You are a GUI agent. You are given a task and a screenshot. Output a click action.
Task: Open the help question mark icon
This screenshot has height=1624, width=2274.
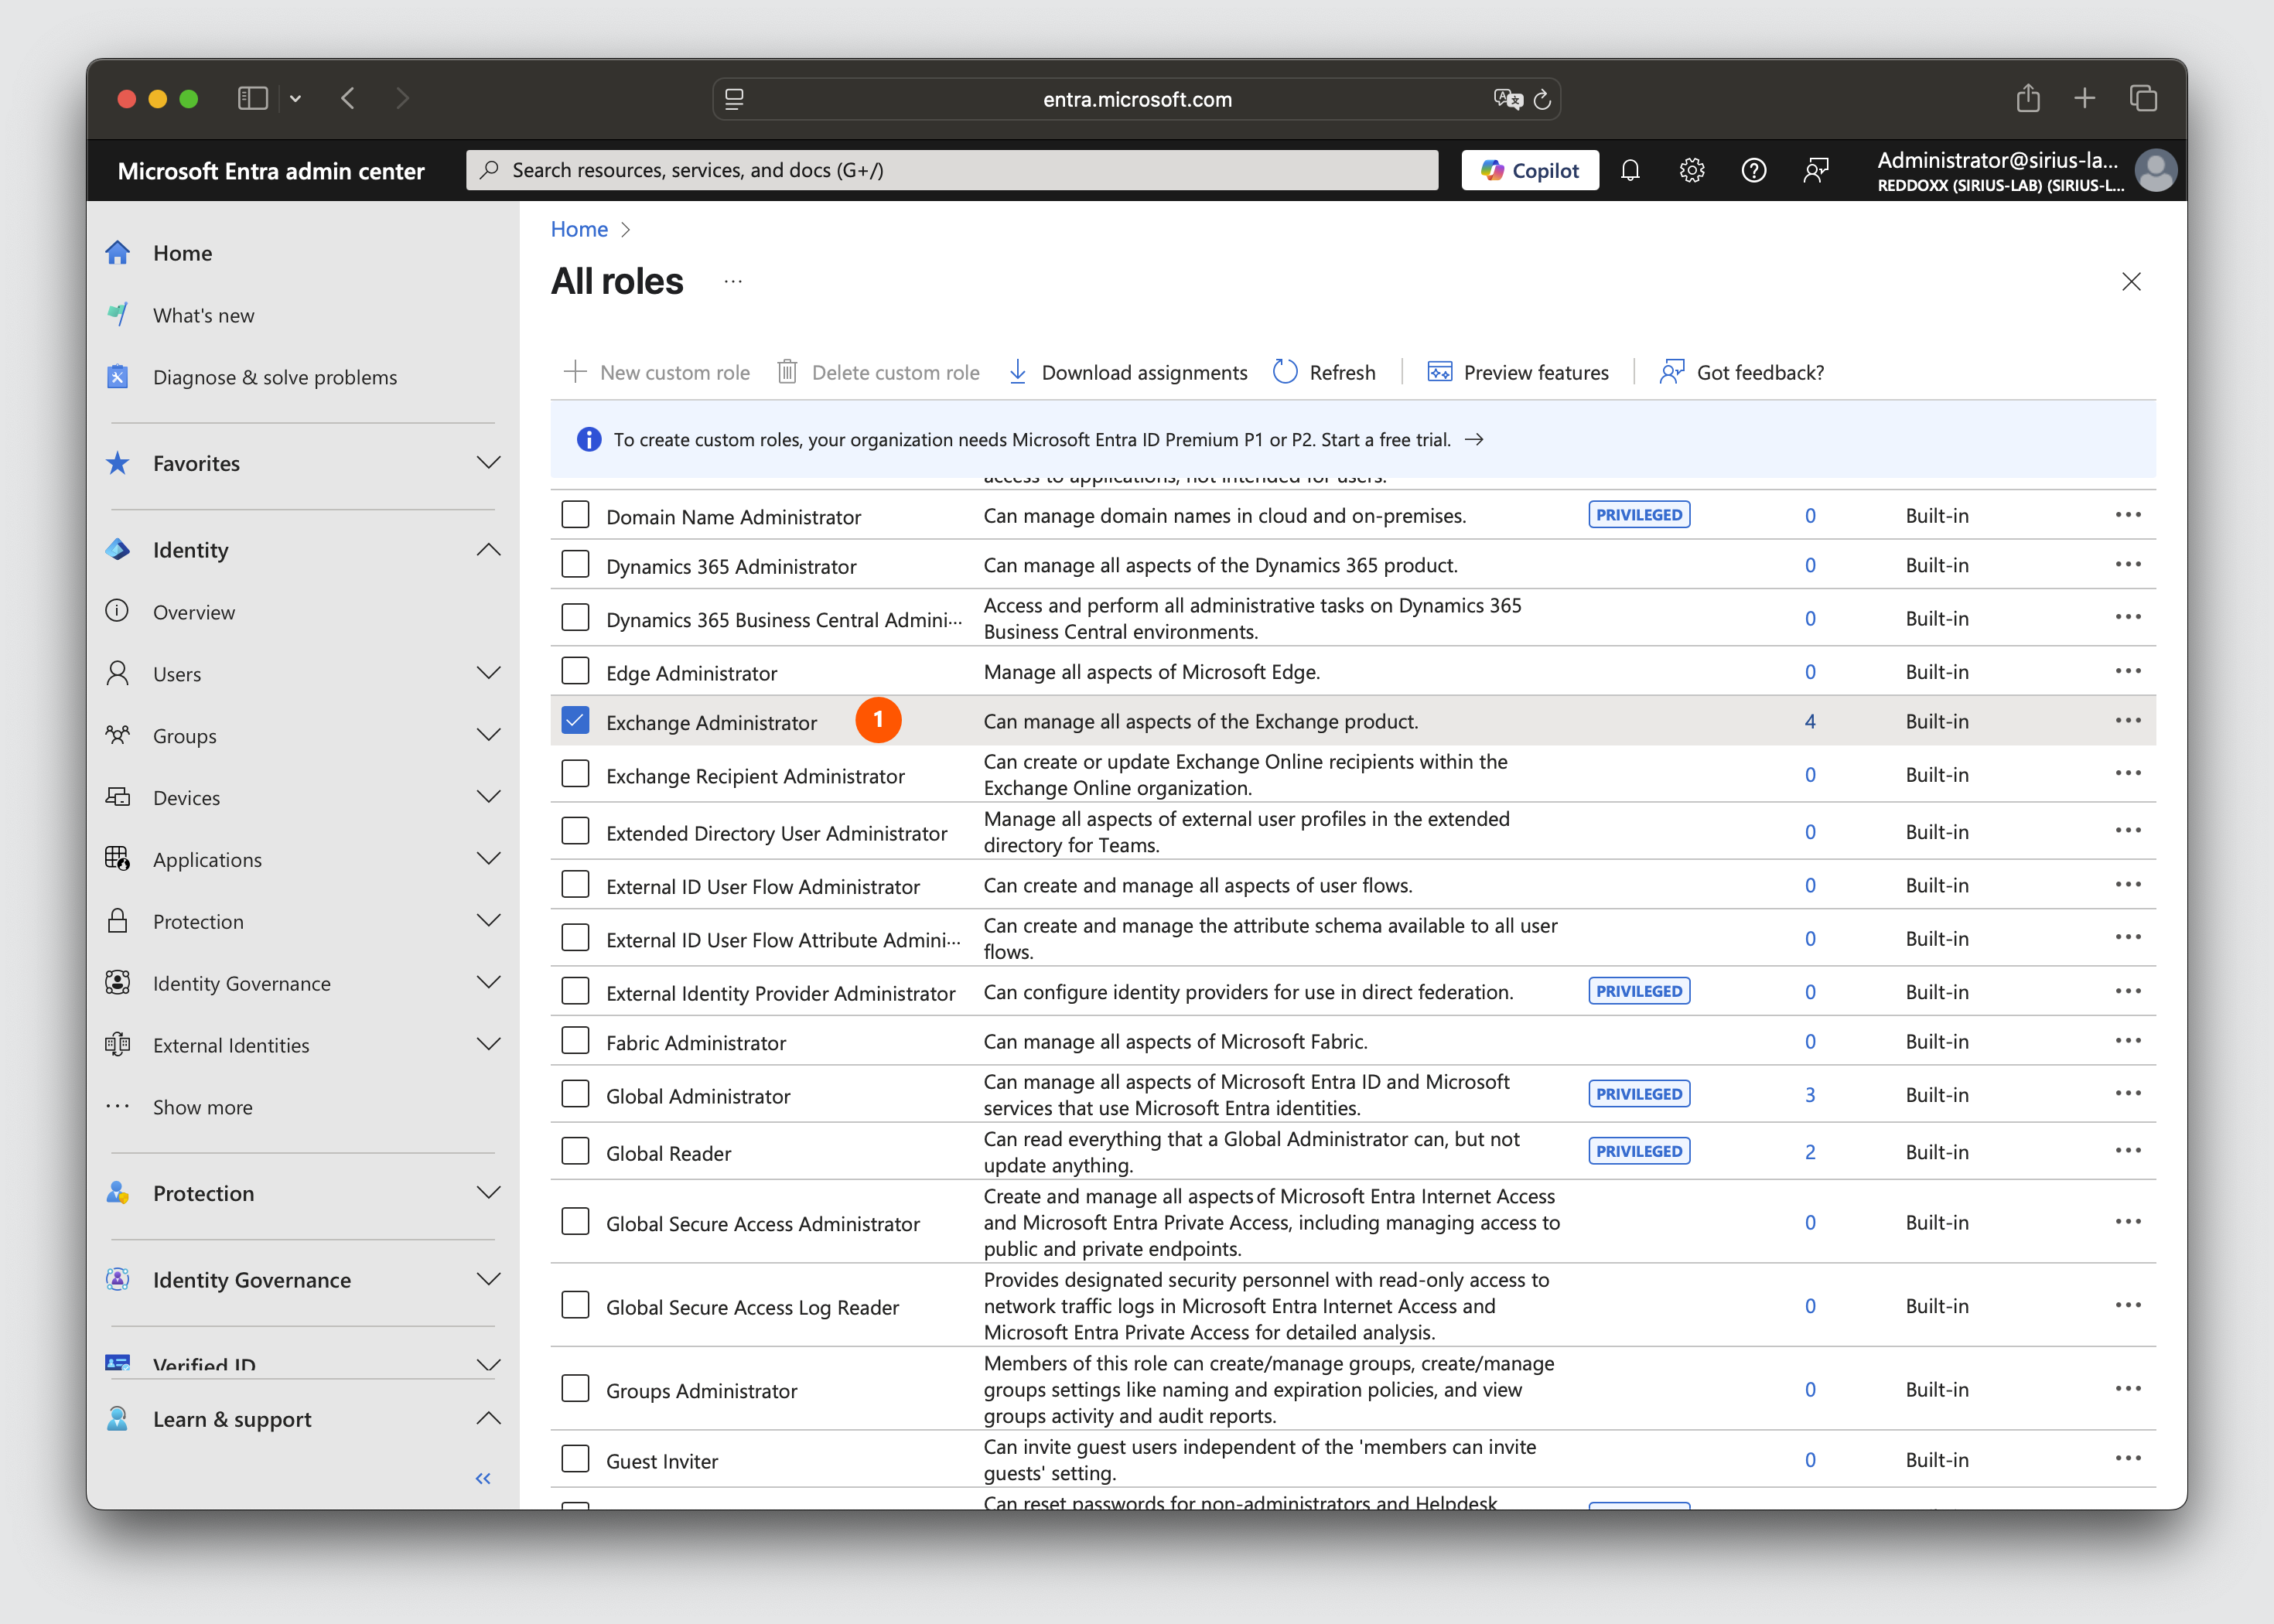(x=1754, y=170)
